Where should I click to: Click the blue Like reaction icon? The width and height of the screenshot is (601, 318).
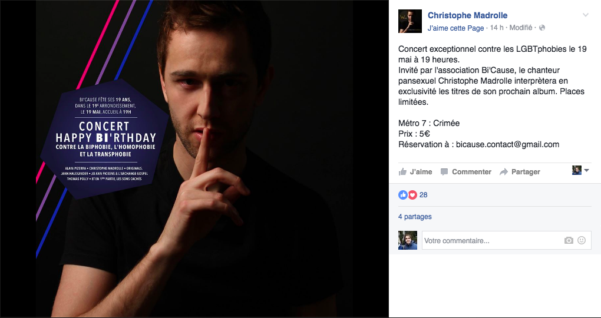[403, 195]
